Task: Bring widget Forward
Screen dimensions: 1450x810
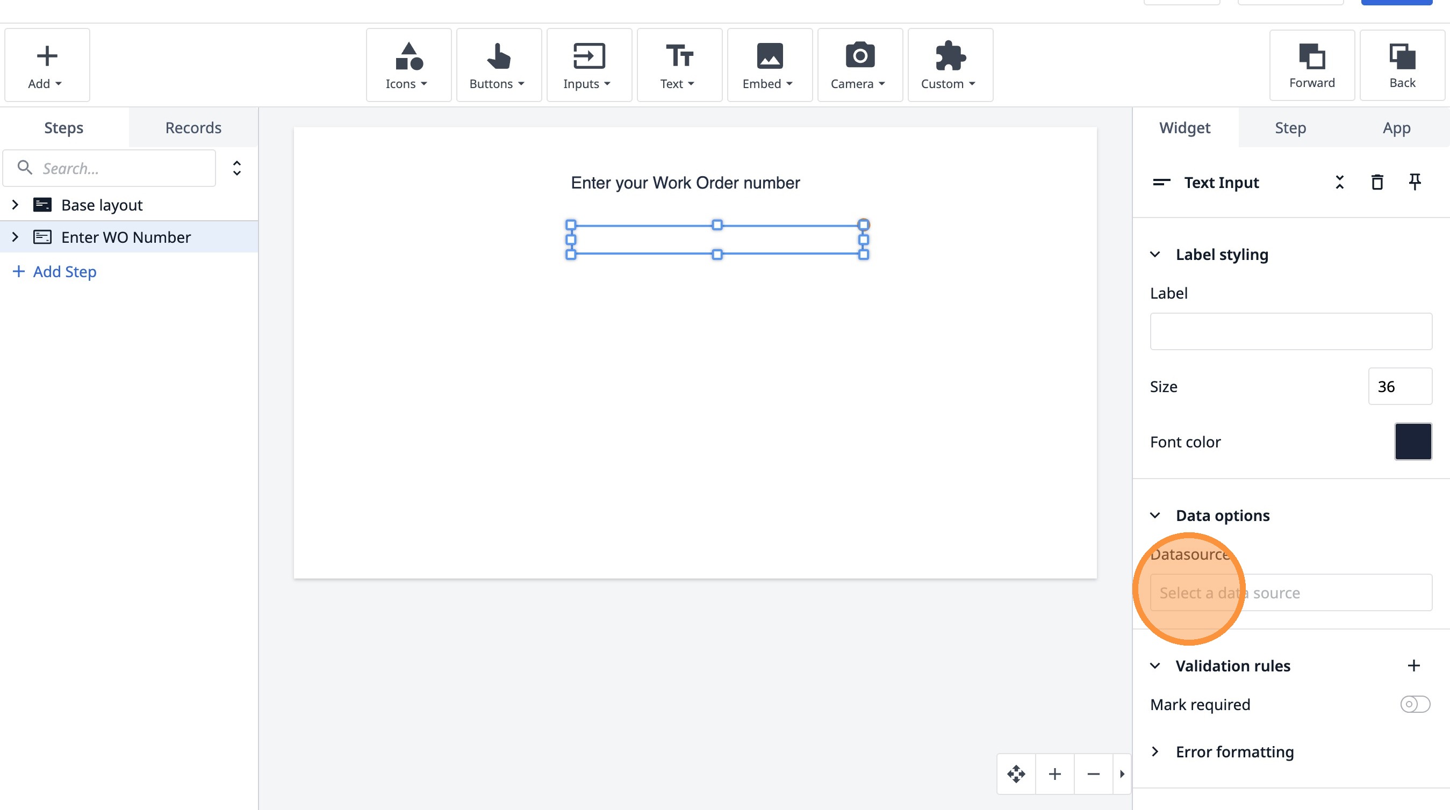Action: (1311, 65)
